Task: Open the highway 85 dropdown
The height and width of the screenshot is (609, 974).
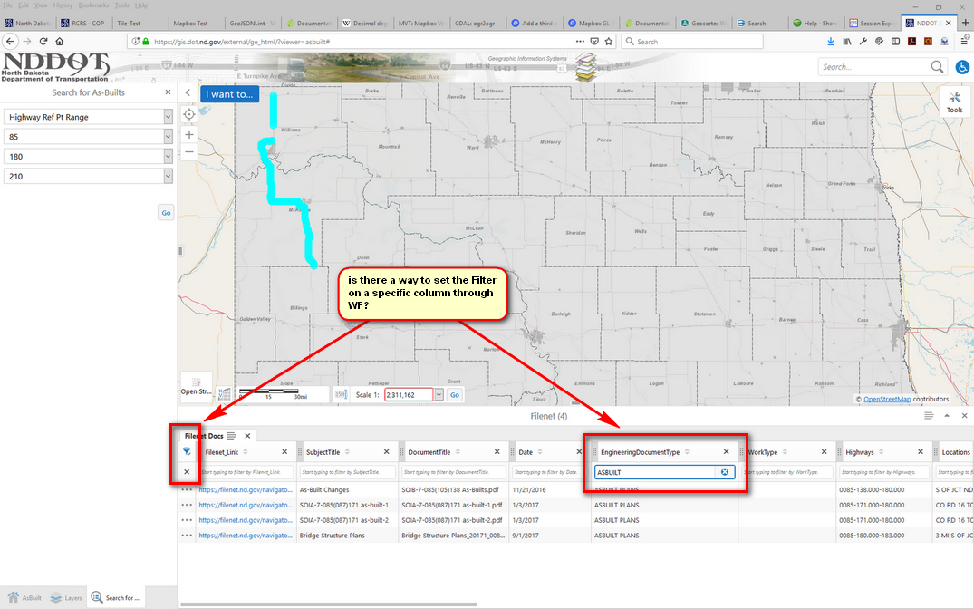Action: click(x=168, y=137)
